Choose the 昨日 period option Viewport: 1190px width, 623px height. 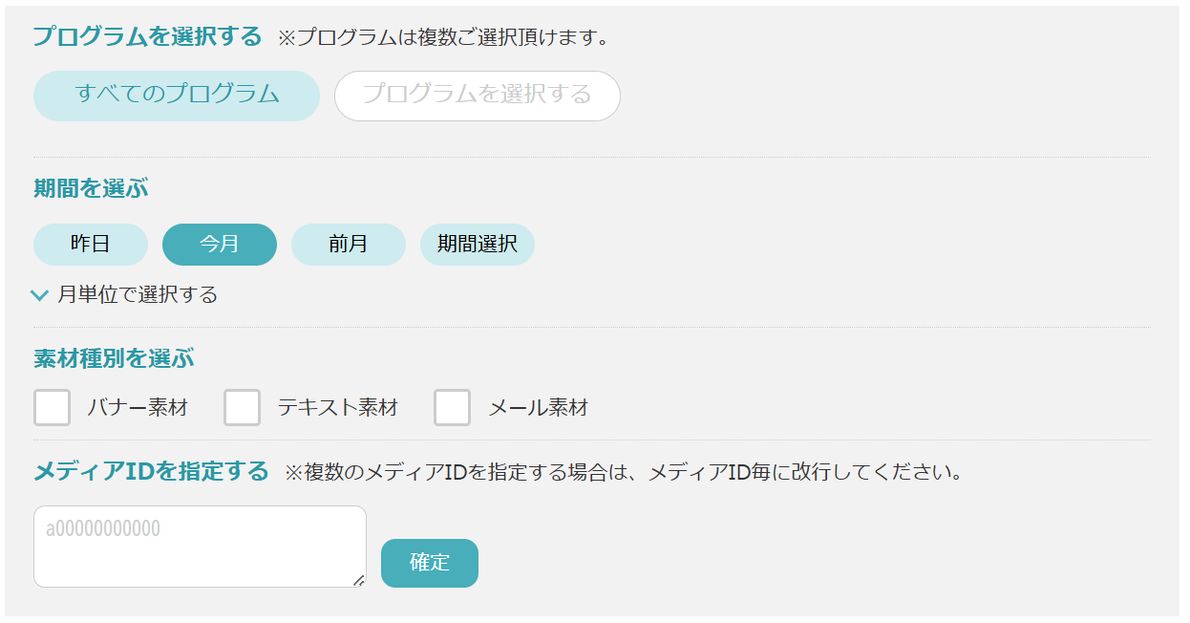[x=91, y=245]
